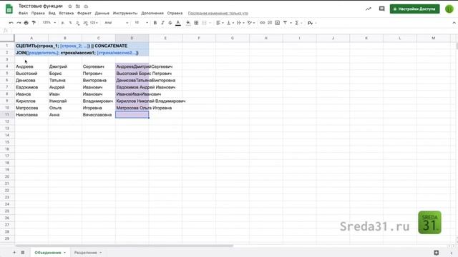Click the undo arrow icon
The image size is (458, 257).
(x=11, y=23)
